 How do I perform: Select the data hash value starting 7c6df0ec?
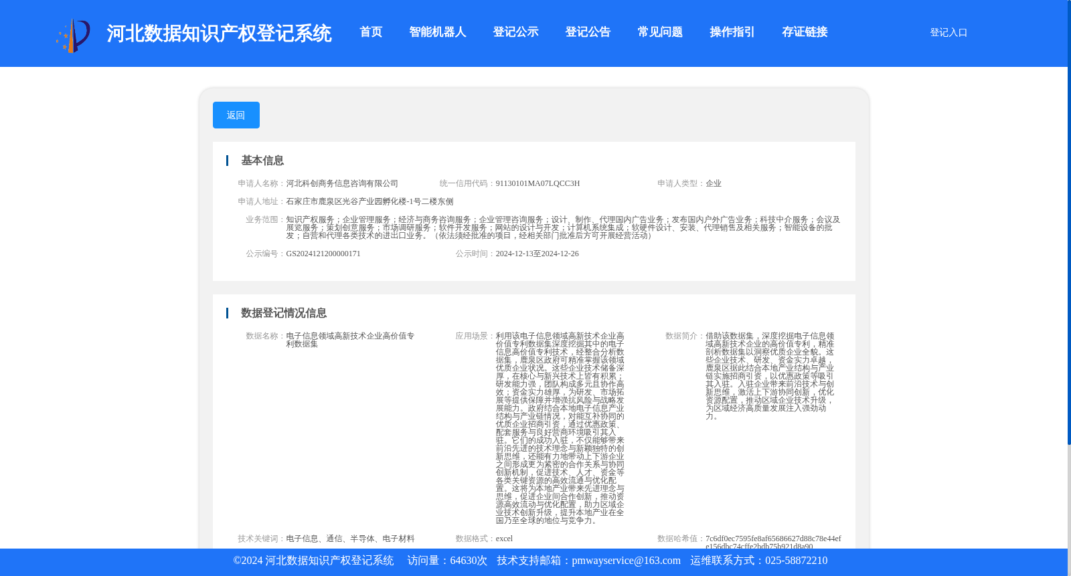pos(773,542)
